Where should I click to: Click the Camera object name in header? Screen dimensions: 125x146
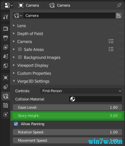coord(32,5)
